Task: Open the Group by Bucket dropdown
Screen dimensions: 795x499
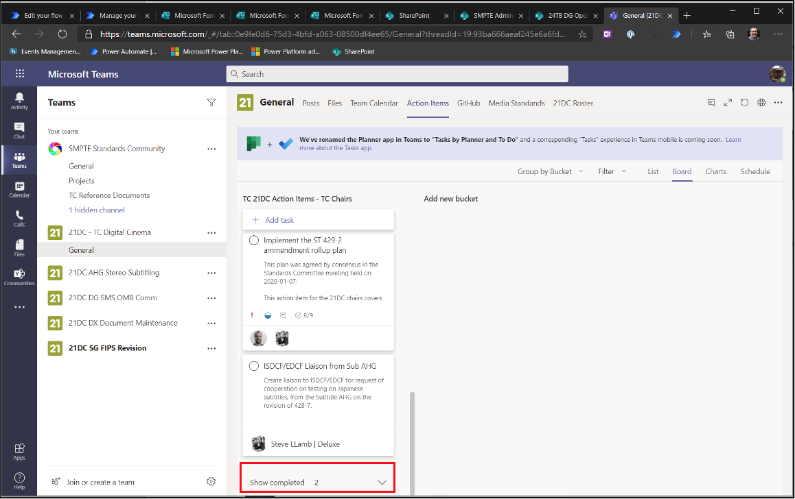Action: (x=550, y=171)
